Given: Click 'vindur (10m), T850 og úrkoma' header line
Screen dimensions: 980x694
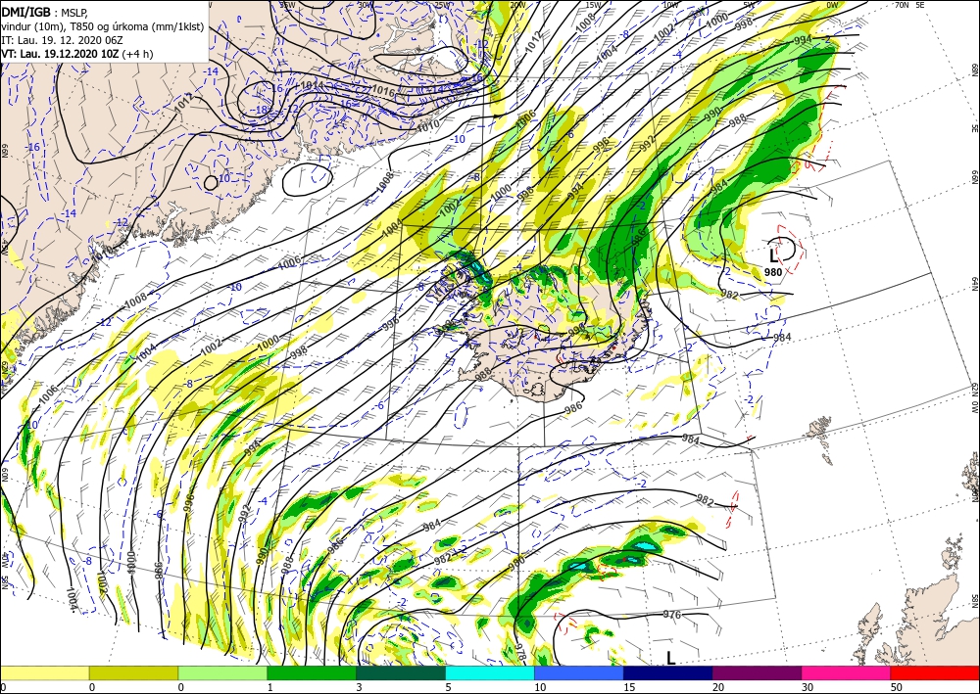Looking at the screenshot, I should pyautogui.click(x=102, y=25).
